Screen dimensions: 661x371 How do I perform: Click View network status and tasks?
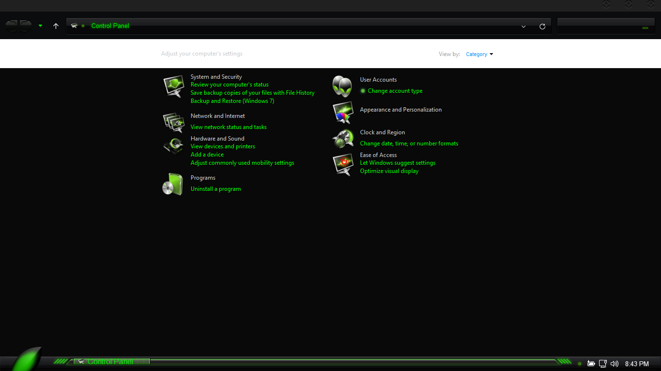tap(228, 127)
